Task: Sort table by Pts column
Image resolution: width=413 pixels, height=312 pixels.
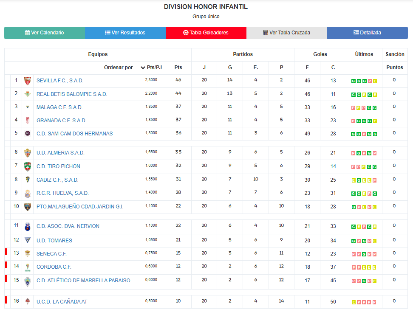Action: [x=178, y=67]
